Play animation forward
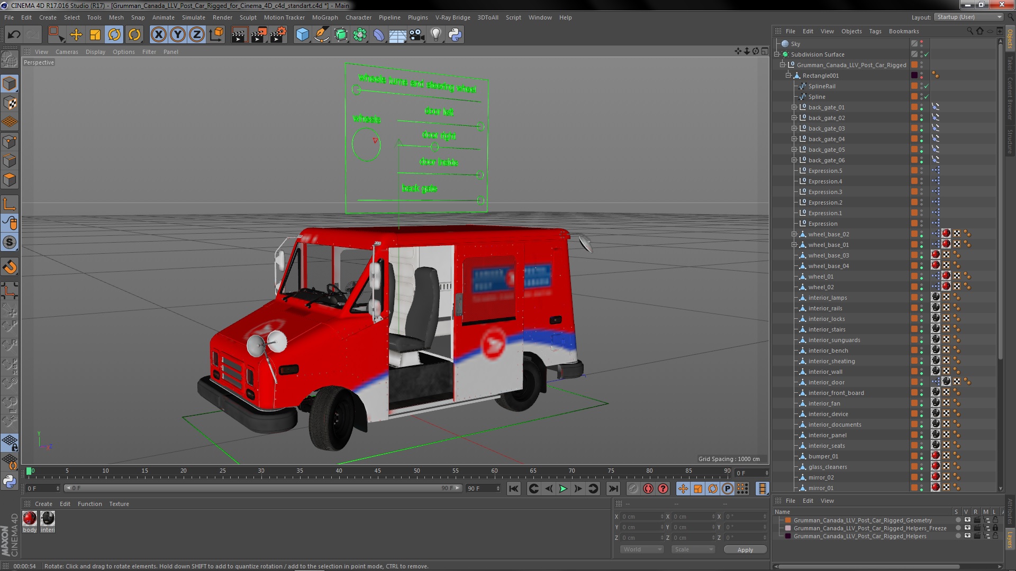This screenshot has width=1016, height=571. point(563,489)
